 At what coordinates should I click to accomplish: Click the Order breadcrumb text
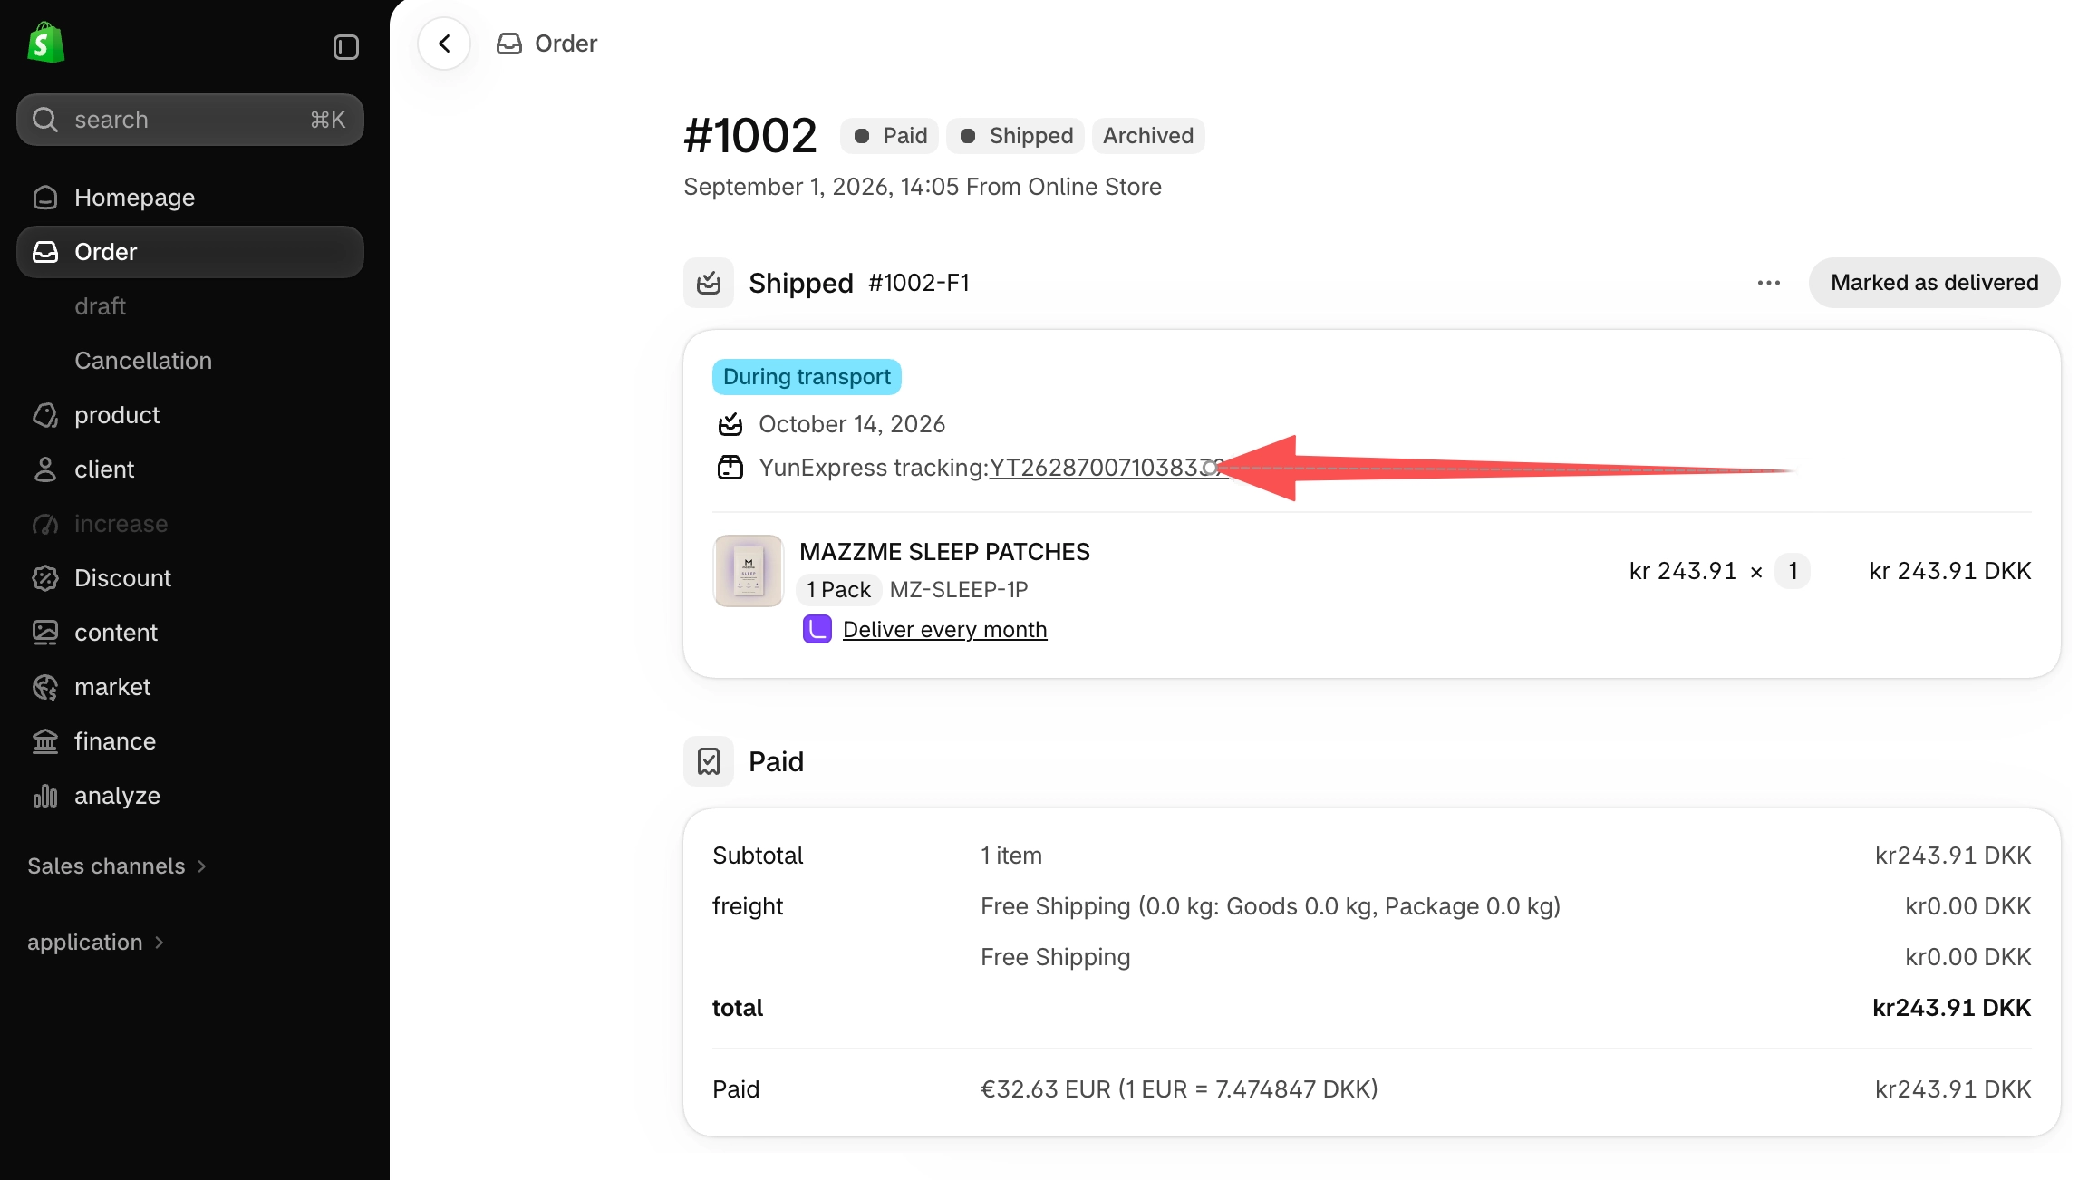click(x=566, y=44)
